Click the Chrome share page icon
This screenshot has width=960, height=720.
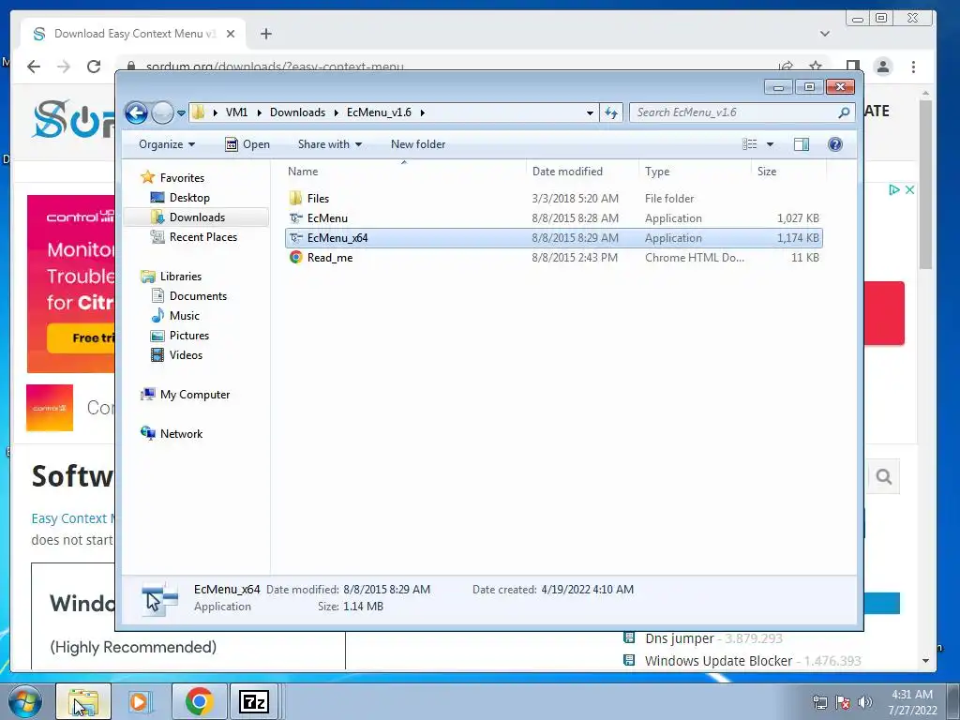pyautogui.click(x=787, y=66)
